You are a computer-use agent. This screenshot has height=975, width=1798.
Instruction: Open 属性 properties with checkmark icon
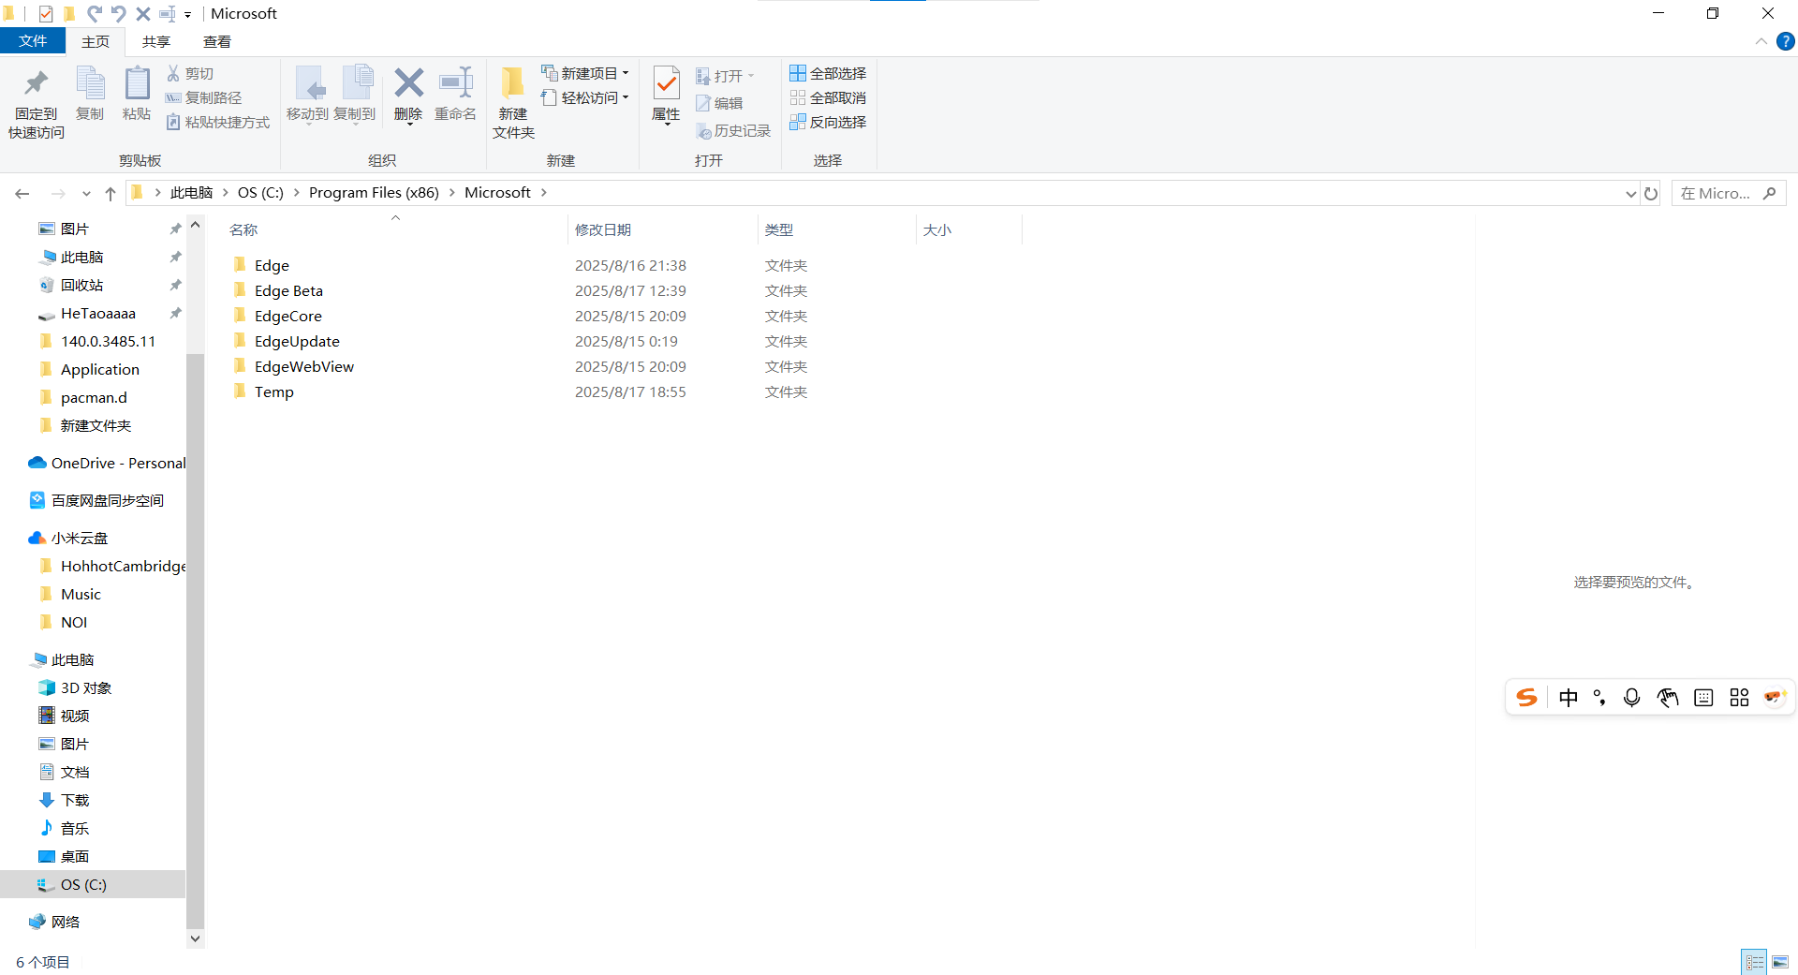(666, 83)
